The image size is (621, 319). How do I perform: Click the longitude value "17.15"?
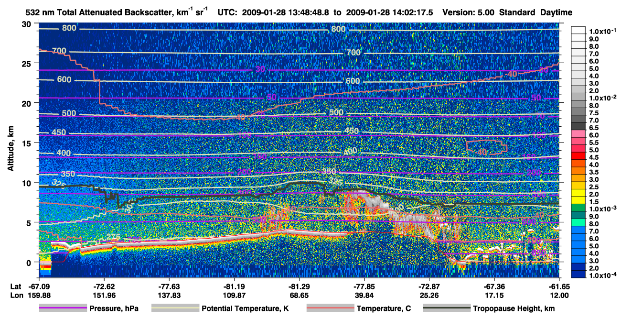[494, 295]
